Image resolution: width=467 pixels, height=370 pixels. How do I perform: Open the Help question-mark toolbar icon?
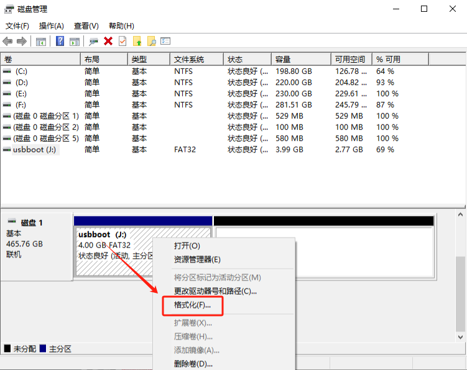click(x=60, y=41)
